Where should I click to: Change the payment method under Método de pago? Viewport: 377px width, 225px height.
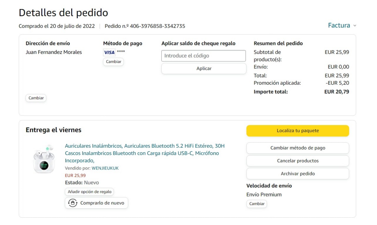(x=113, y=62)
